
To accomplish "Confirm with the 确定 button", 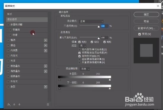I will coord(146,15).
